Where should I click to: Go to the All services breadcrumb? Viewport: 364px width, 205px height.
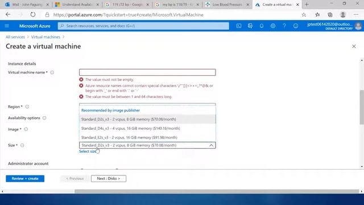[x=15, y=37]
